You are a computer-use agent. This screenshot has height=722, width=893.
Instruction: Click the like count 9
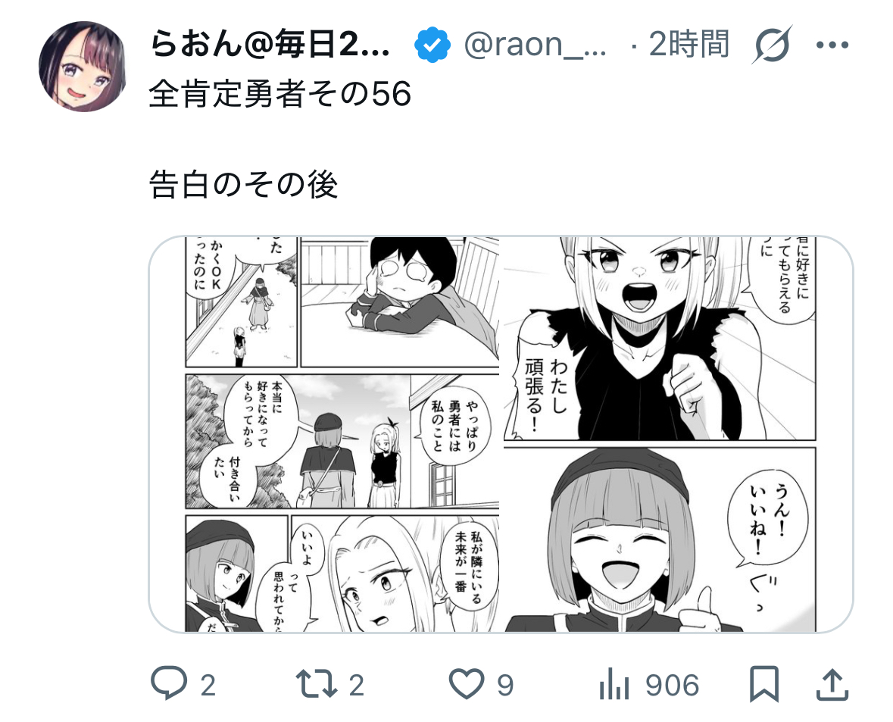(x=505, y=685)
